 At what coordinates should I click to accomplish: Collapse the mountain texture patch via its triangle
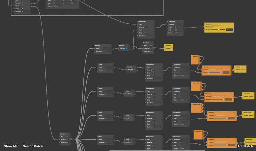[x=195, y=131]
